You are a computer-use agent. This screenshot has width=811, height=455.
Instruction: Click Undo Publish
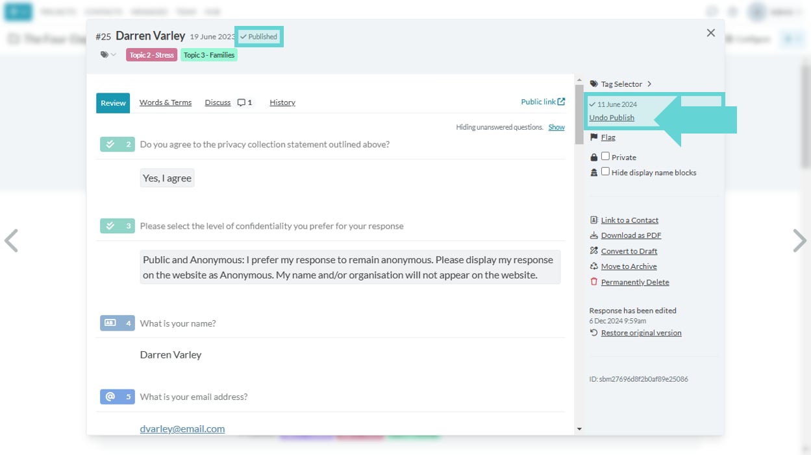click(612, 117)
